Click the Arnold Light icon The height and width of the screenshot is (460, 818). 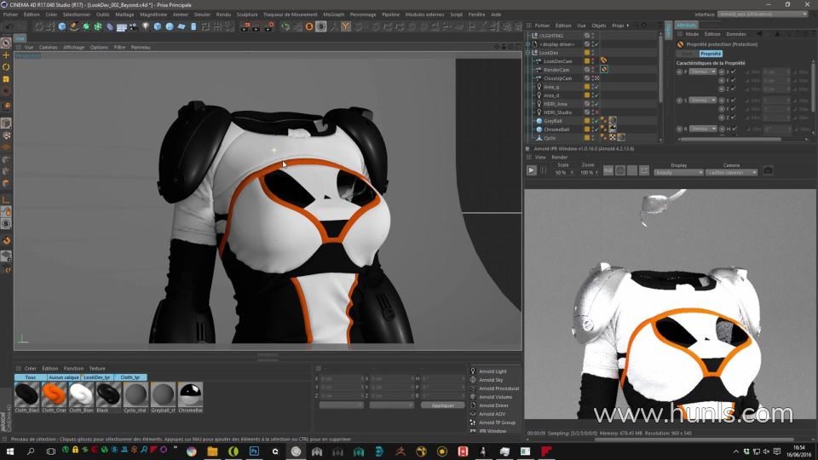(473, 371)
